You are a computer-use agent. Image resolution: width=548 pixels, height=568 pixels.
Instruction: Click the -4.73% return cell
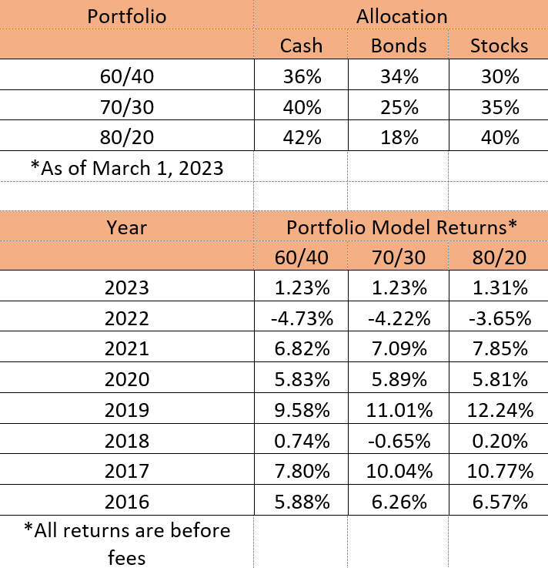pos(301,318)
